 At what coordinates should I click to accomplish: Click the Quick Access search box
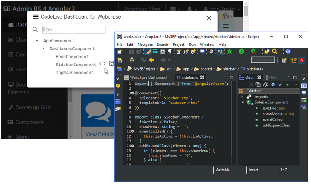click(x=263, y=60)
